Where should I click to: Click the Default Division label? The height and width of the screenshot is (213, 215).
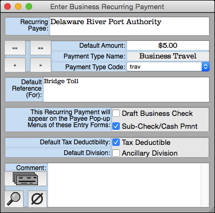click(x=87, y=153)
